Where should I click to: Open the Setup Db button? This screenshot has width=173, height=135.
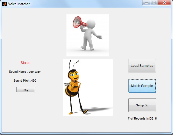142,105
